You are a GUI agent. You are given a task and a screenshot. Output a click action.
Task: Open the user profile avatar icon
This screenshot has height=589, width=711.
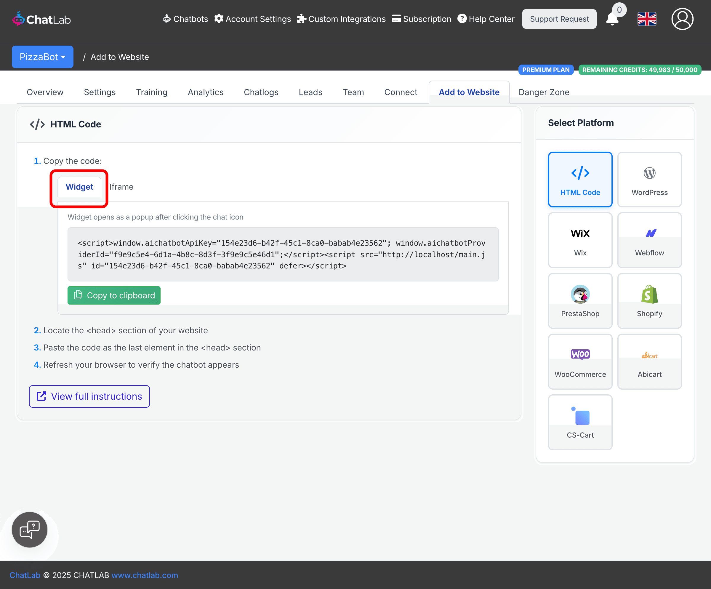(682, 19)
